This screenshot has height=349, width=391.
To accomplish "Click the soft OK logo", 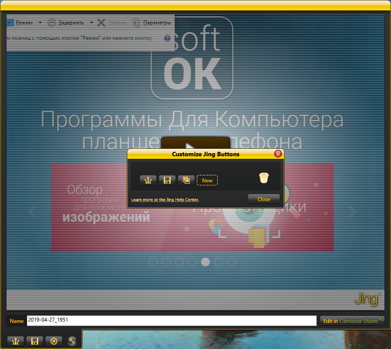I will (192, 58).
